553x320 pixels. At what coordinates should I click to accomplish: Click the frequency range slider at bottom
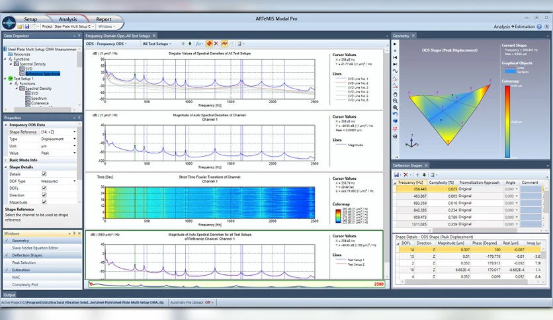tap(237, 284)
